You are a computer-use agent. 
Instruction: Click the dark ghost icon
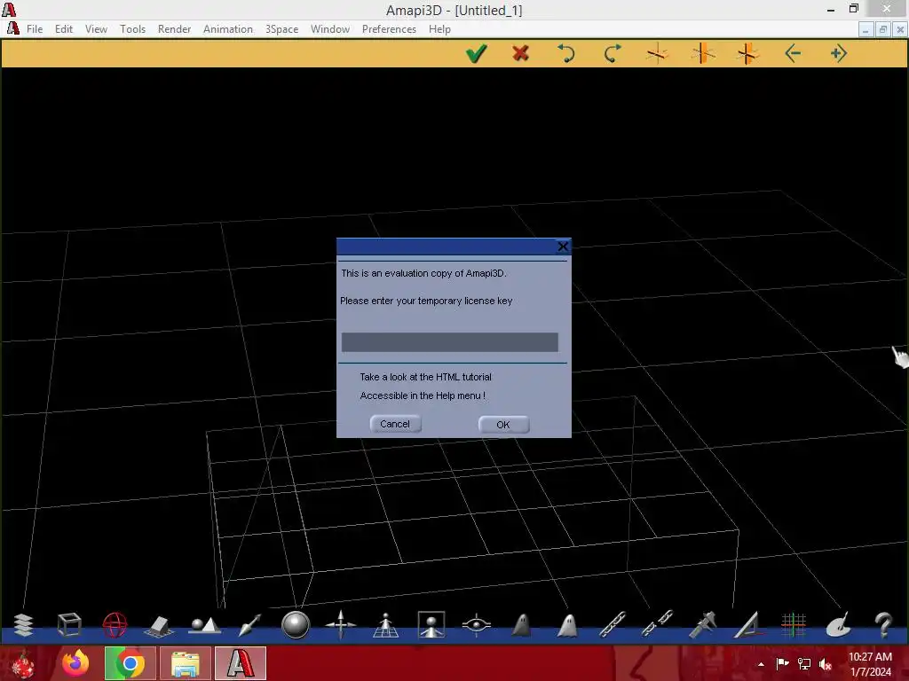click(x=522, y=625)
